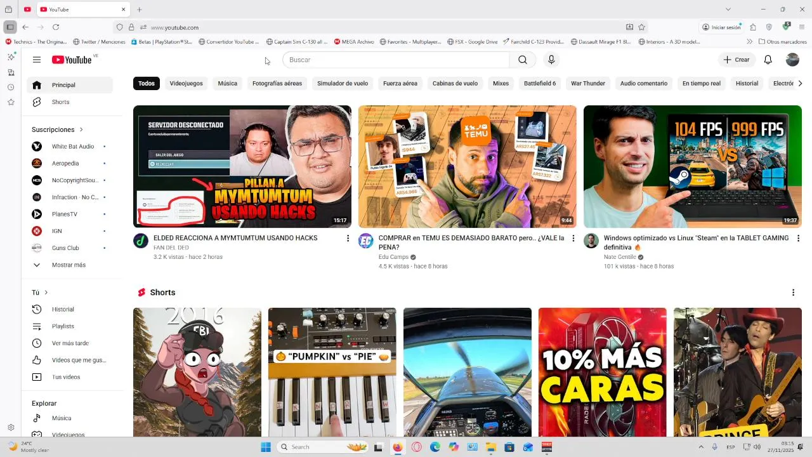This screenshot has width=812, height=457.
Task: Click Edu Camps channel avatar
Action: (366, 241)
